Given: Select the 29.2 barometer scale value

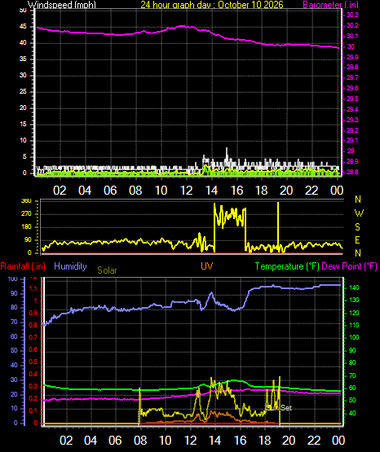Looking at the screenshot, I should (352, 130).
